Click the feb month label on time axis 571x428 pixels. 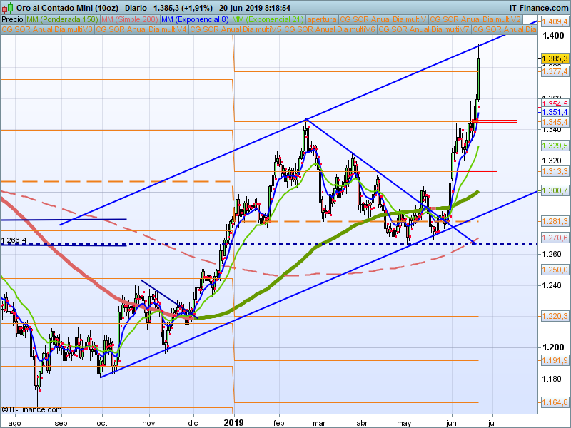[x=278, y=423]
